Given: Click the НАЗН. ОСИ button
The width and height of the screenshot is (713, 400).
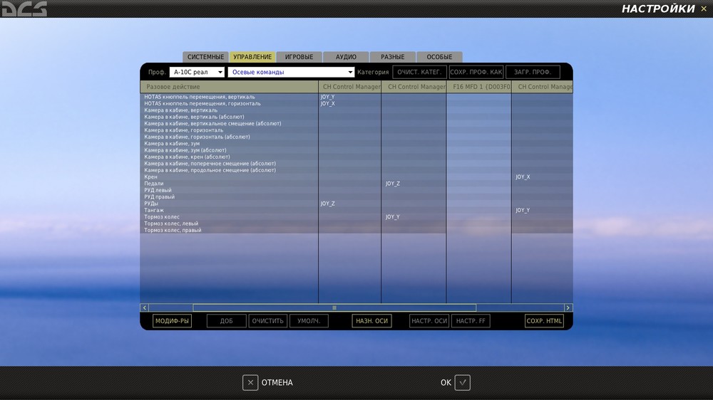Looking at the screenshot, I should (x=371, y=320).
